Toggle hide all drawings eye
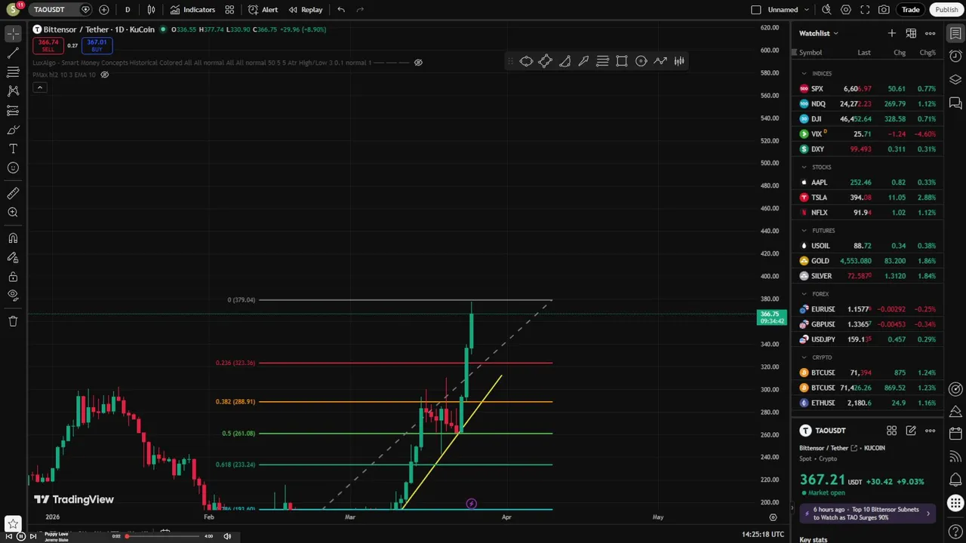This screenshot has width=966, height=543. tap(13, 295)
